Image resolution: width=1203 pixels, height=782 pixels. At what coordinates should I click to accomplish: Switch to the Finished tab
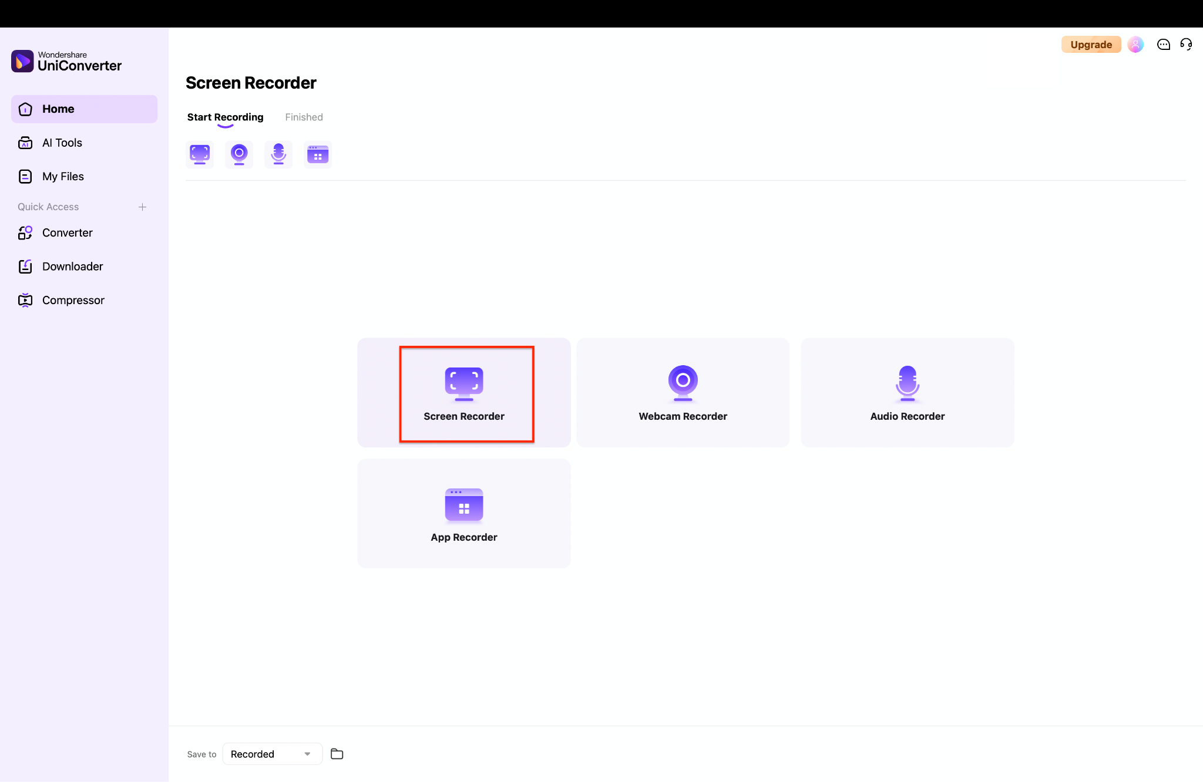(x=303, y=117)
